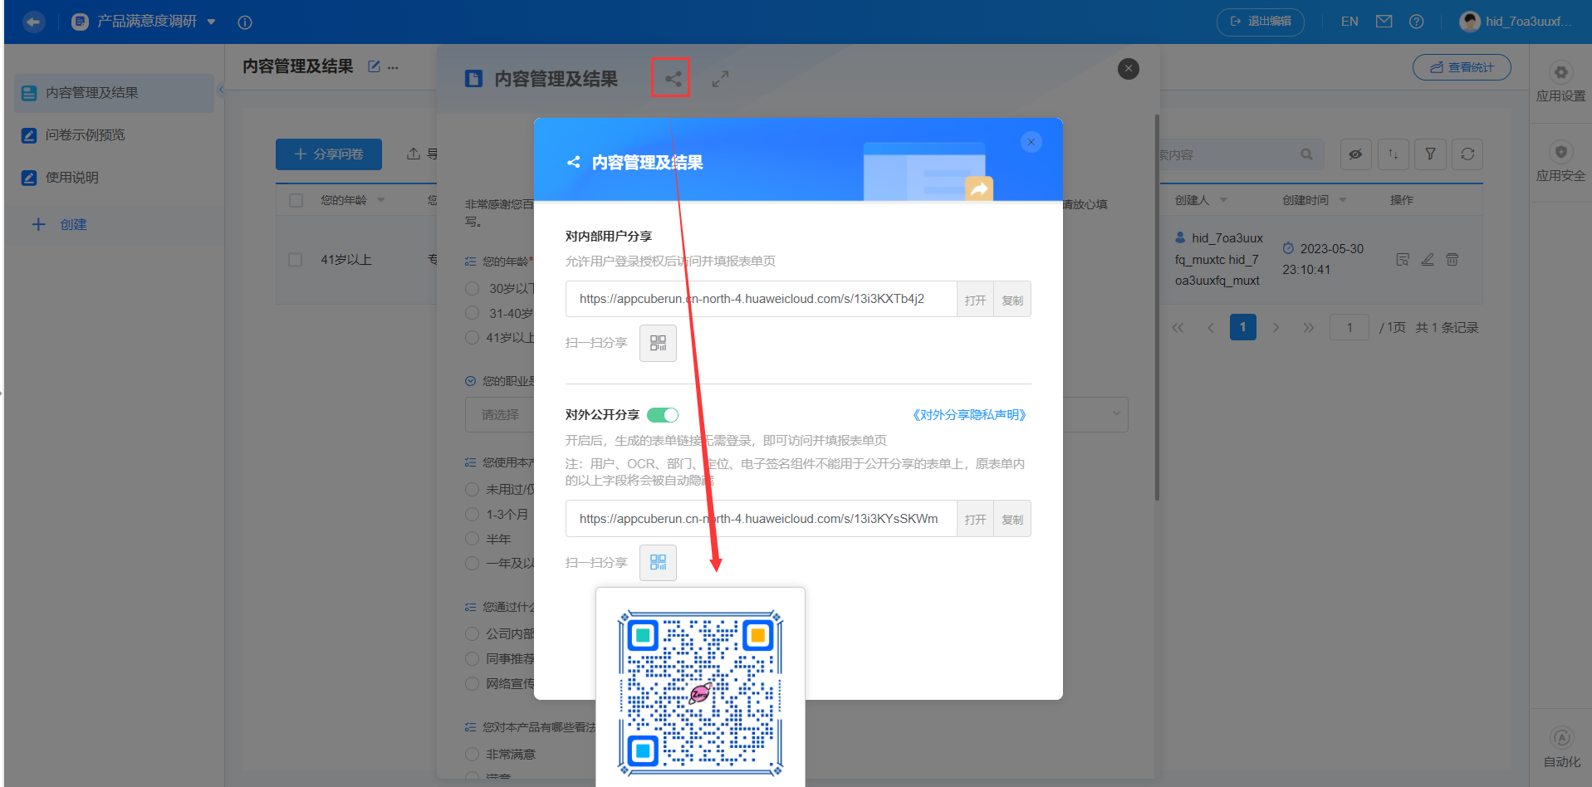Image resolution: width=1592 pixels, height=787 pixels.
Task: Show the QR code for internal user sharing
Action: point(658,343)
